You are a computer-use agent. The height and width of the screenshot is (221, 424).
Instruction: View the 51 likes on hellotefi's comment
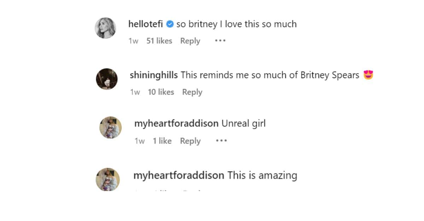159,41
